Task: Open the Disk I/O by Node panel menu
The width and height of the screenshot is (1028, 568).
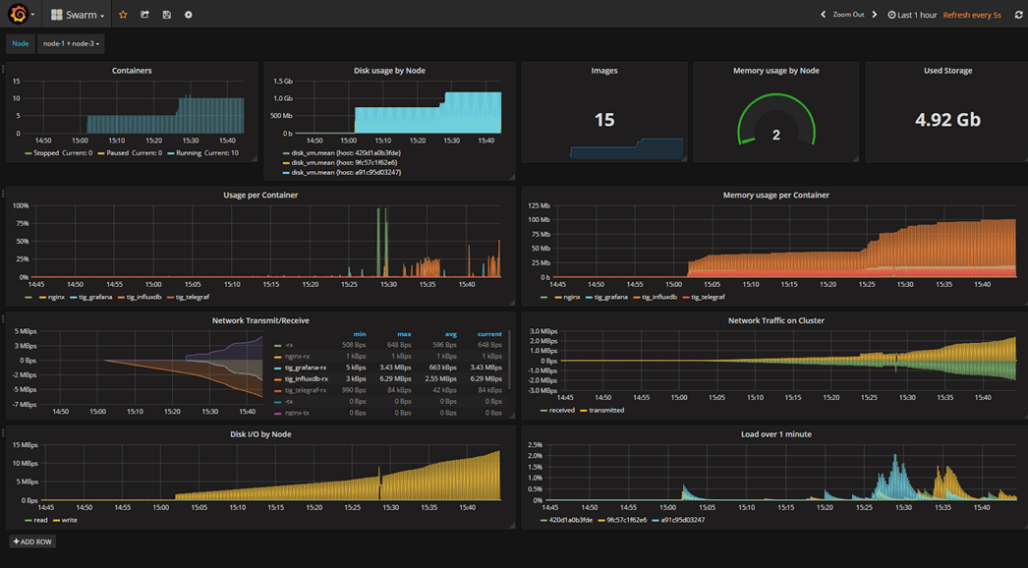Action: coord(260,434)
